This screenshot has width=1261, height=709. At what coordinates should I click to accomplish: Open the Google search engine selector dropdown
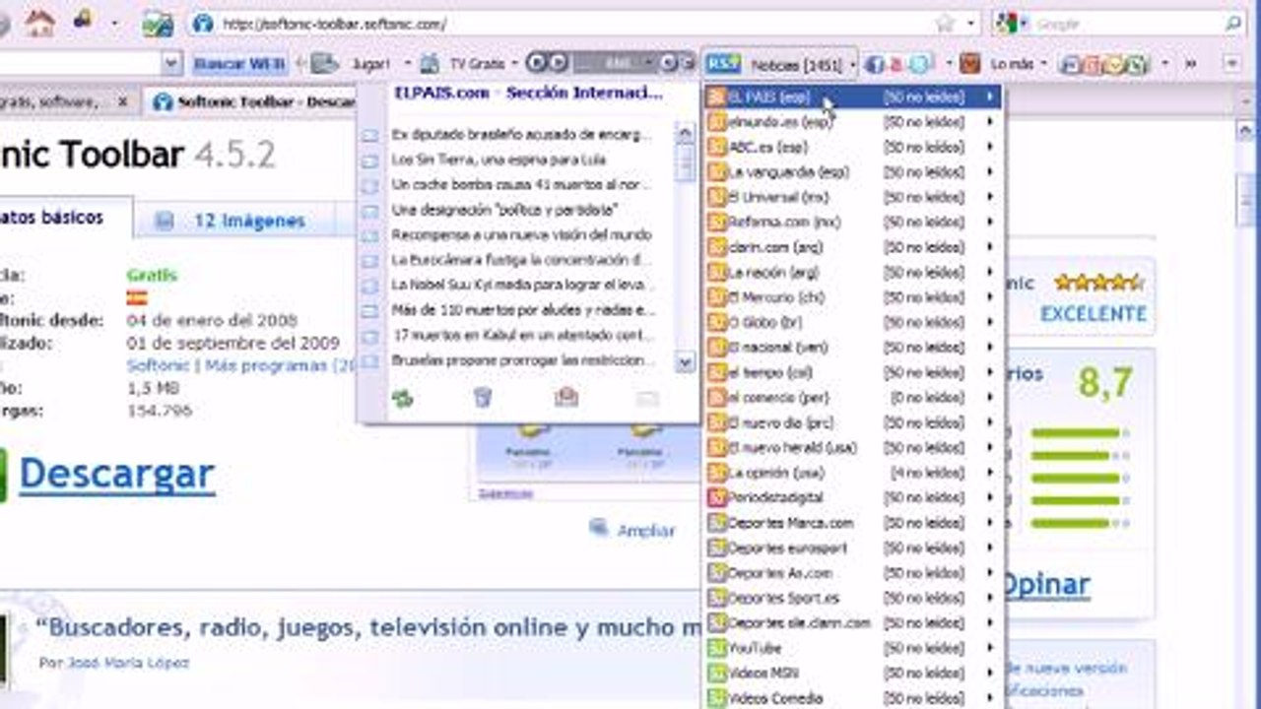tap(1026, 23)
